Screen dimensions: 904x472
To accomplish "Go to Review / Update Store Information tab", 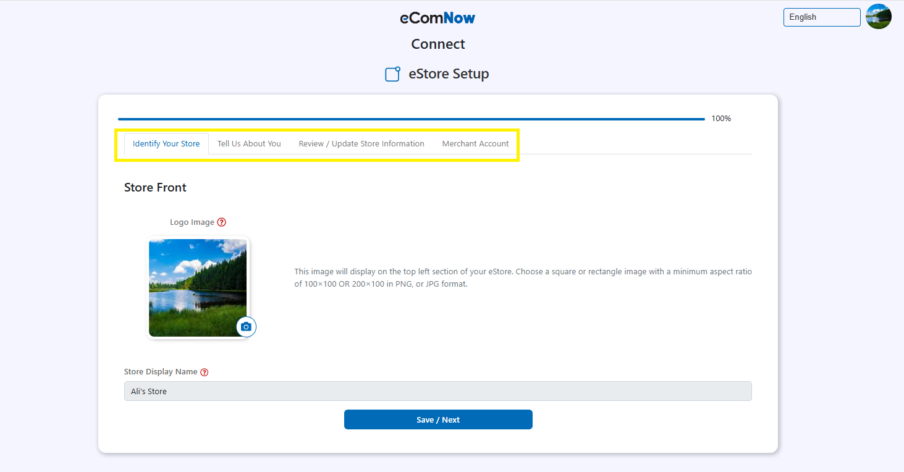I will pyautogui.click(x=361, y=144).
